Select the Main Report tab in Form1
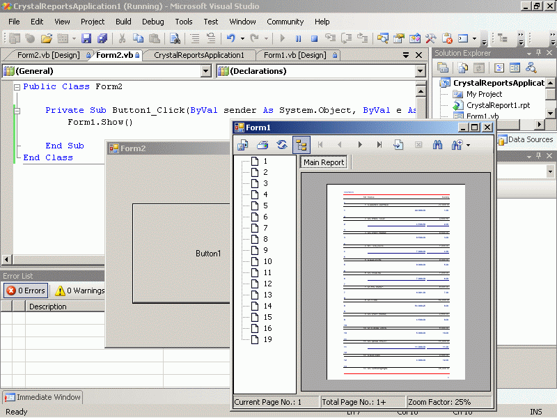Image resolution: width=557 pixels, height=418 pixels. (x=324, y=162)
